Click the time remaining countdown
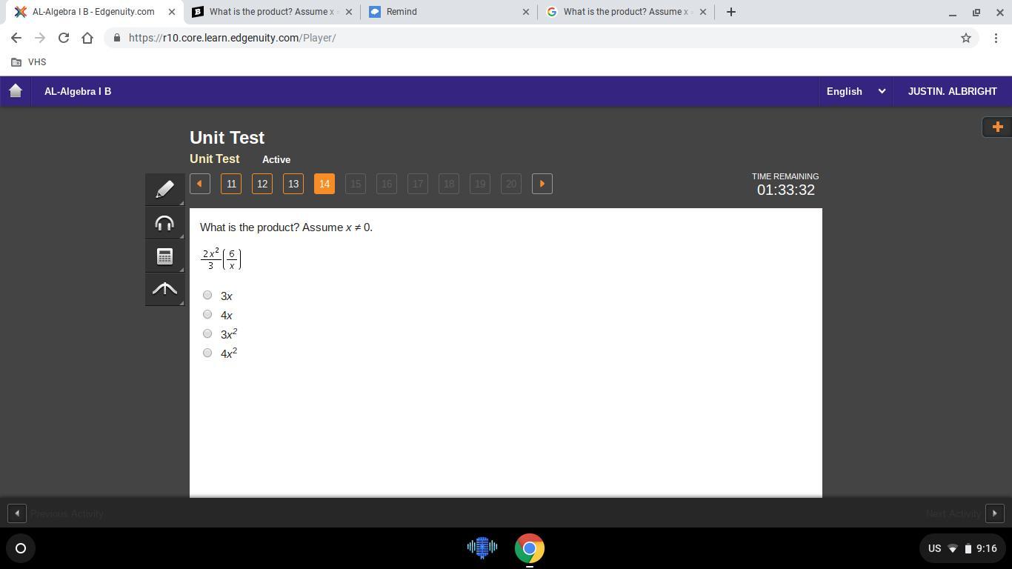The image size is (1012, 569). point(785,190)
